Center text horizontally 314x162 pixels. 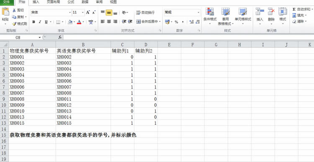[x=109, y=22]
